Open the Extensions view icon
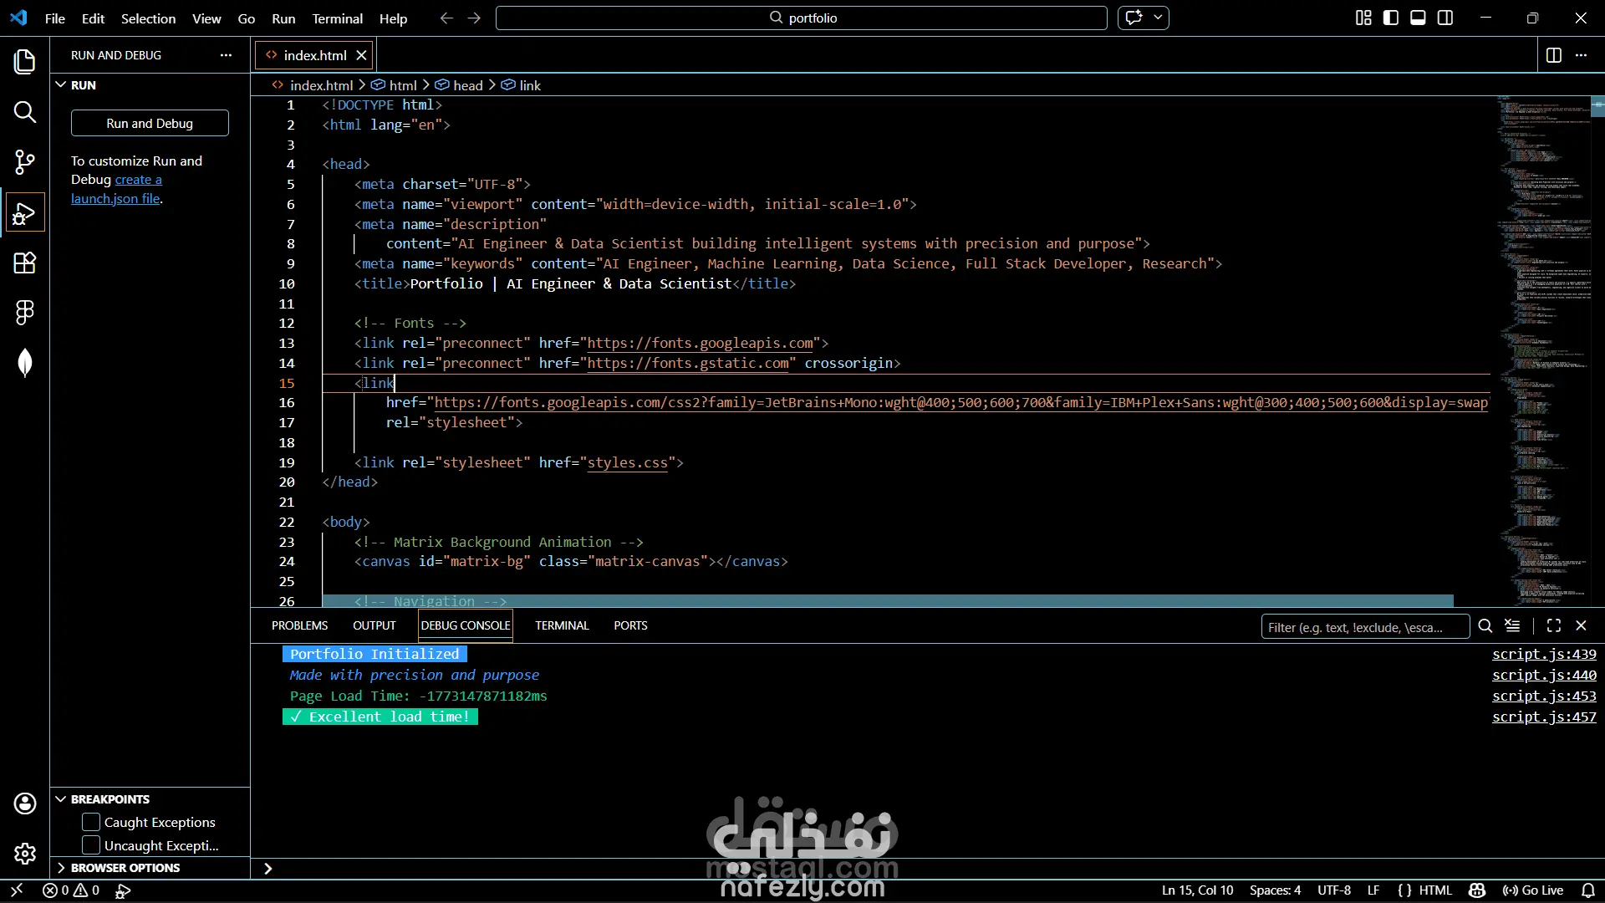Viewport: 1605px width, 903px height. pos(25,263)
